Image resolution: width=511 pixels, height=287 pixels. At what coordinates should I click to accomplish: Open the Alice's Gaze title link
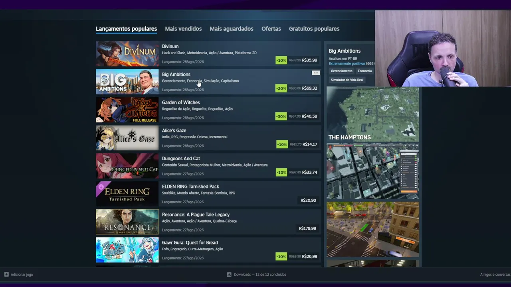point(174,130)
